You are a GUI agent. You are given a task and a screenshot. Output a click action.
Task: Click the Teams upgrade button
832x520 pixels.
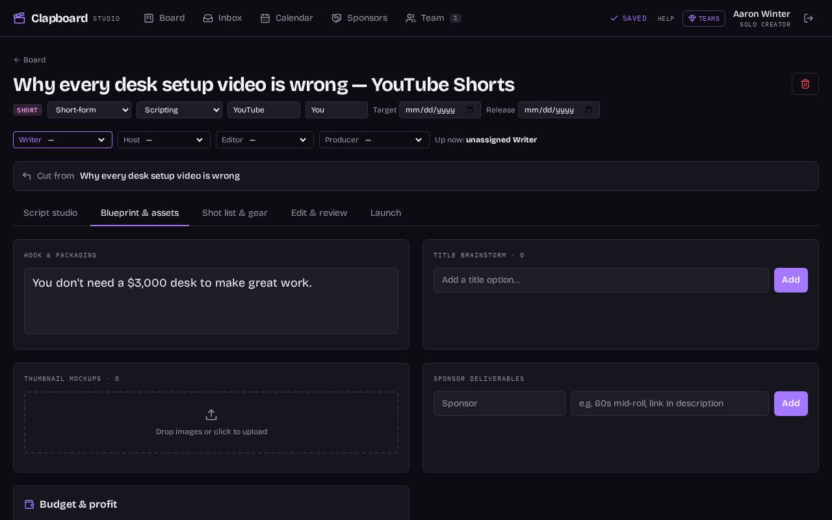[x=704, y=18]
